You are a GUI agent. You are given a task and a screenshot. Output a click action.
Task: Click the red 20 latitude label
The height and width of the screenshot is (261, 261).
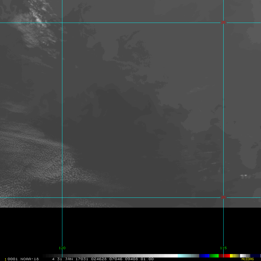(x=223, y=197)
